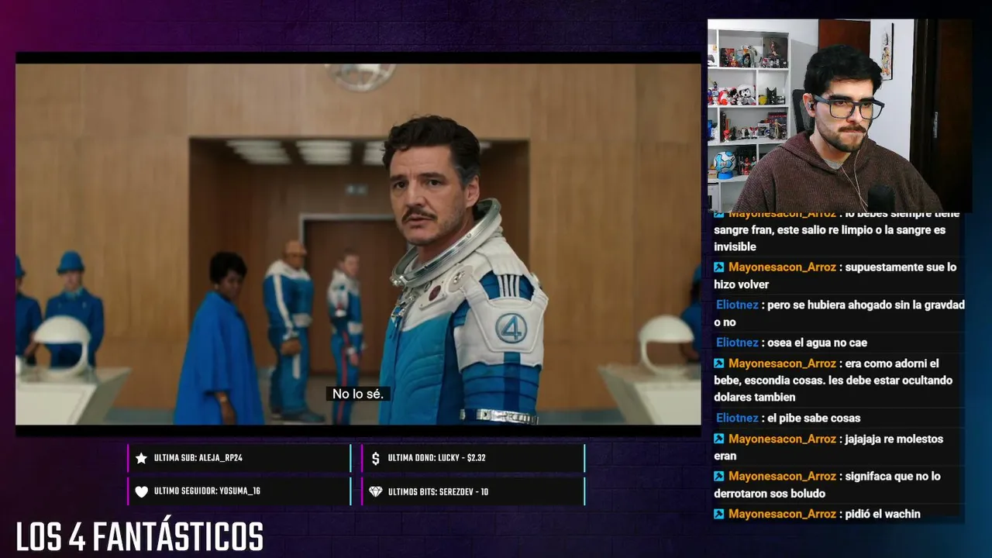Click the badge icon on the "supuestamente sue" message

click(719, 267)
